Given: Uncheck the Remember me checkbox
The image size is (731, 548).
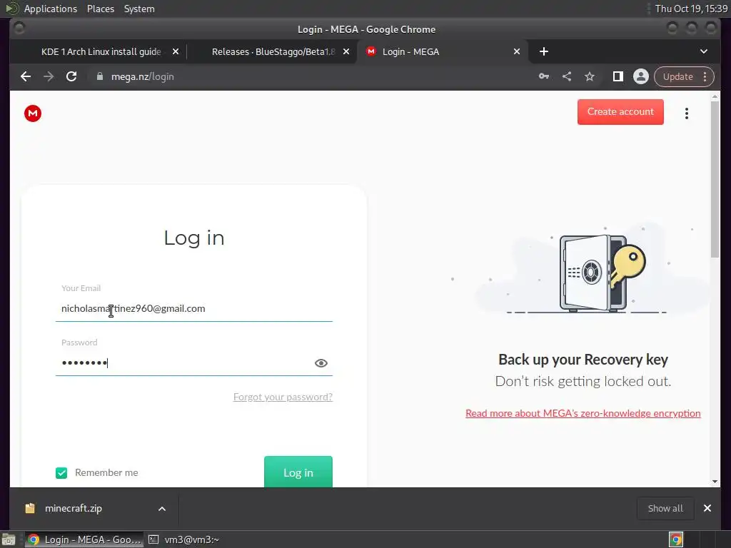Looking at the screenshot, I should point(61,473).
